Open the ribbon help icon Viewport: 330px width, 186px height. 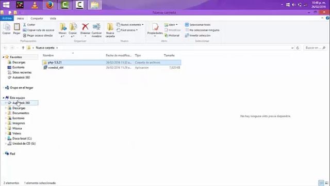[327, 18]
